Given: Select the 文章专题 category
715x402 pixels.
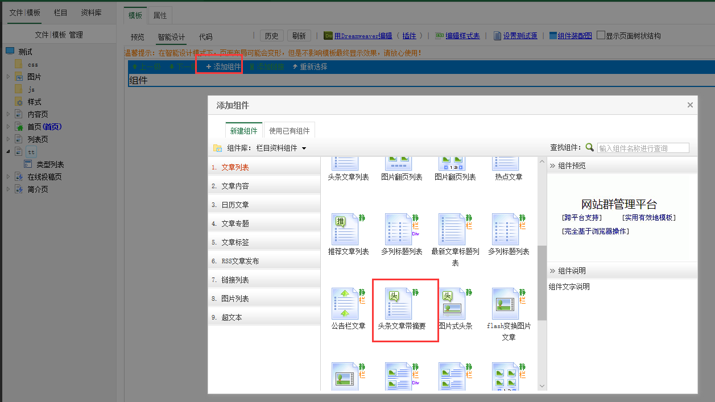Looking at the screenshot, I should 264,223.
